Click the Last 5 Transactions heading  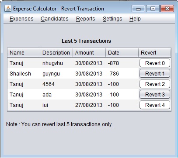86,41
